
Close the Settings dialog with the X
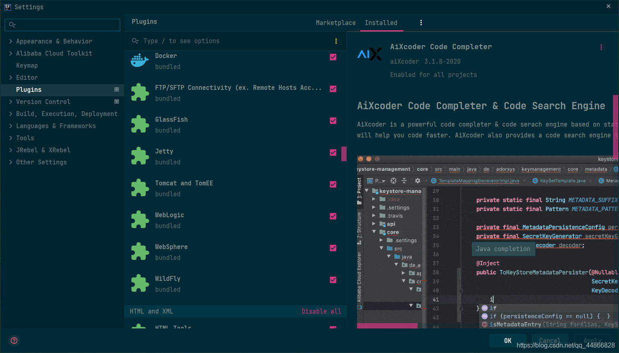coord(609,6)
